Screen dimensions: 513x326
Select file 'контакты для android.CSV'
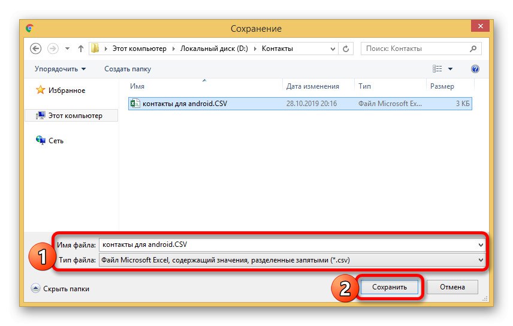tap(300, 104)
